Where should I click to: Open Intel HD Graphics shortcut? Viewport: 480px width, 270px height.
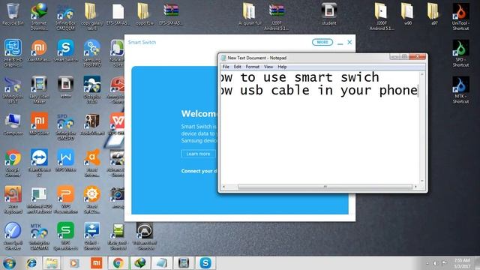coord(13,52)
